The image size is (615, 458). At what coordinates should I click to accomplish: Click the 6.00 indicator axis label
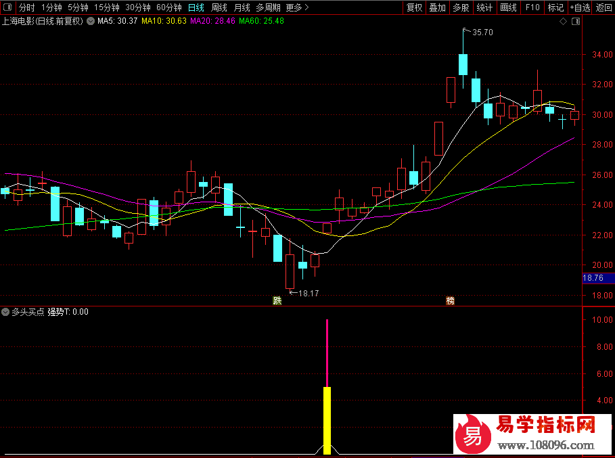click(x=604, y=374)
